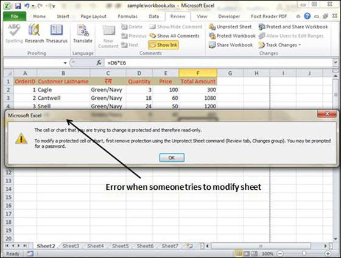Screen dimensions: 341x258
Task: Insert a New Comment
Action: (108, 37)
